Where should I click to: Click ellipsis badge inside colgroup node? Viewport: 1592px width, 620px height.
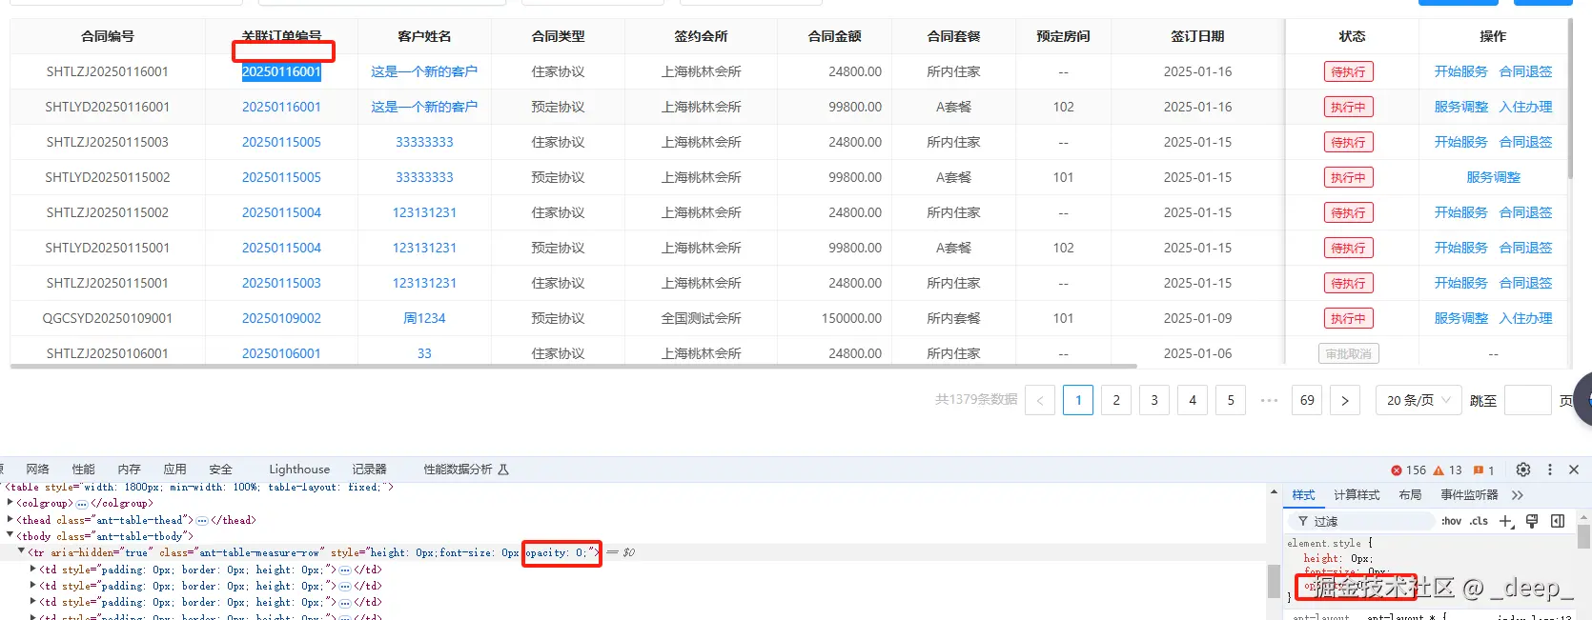(82, 504)
